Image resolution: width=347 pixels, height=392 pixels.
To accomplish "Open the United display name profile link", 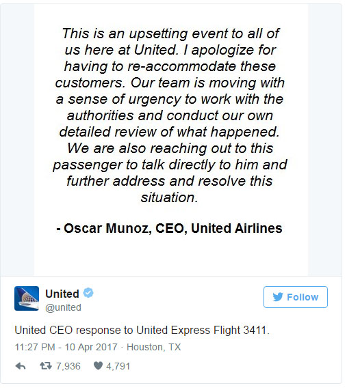I will pyautogui.click(x=62, y=294).
